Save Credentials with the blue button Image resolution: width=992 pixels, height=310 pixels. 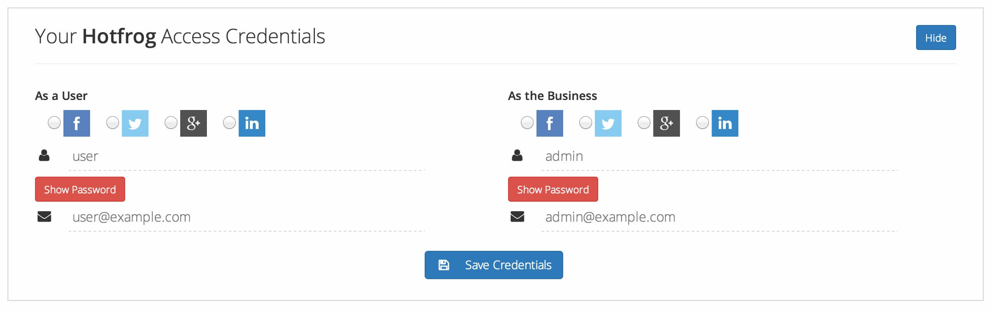click(494, 265)
